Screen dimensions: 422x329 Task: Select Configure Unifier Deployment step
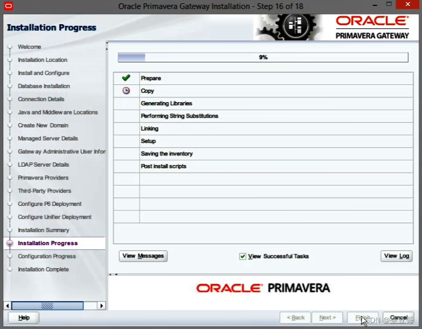pyautogui.click(x=55, y=217)
